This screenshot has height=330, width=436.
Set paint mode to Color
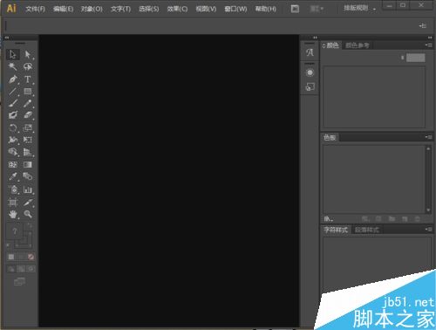pos(11,257)
